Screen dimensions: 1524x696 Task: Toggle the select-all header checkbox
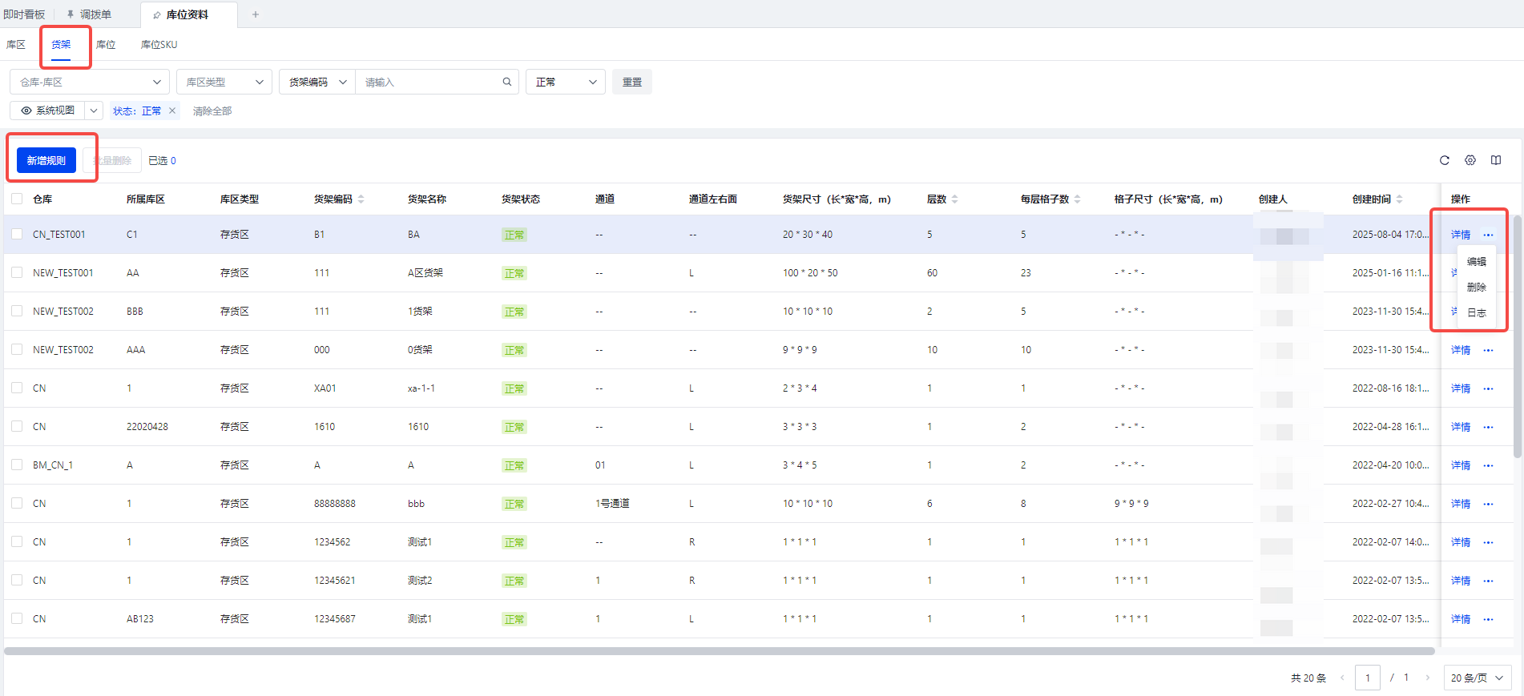(17, 199)
